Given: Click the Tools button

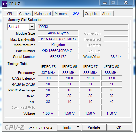Looking at the screenshot, I should (66, 127).
